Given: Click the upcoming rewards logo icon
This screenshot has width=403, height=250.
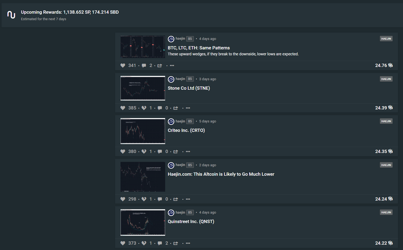Looking at the screenshot, I should click(11, 15).
